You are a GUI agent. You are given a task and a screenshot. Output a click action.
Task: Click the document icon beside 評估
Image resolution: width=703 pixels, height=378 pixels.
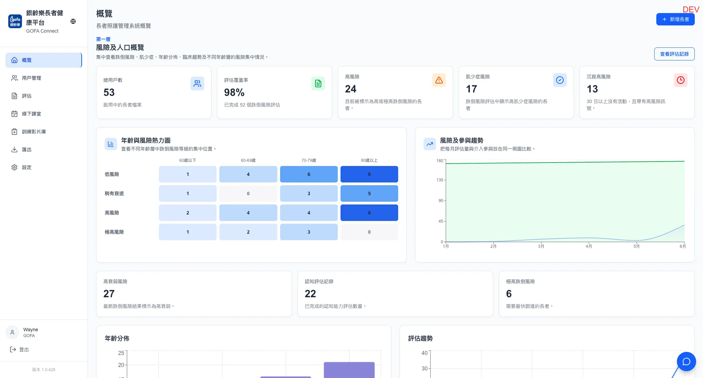tap(14, 96)
